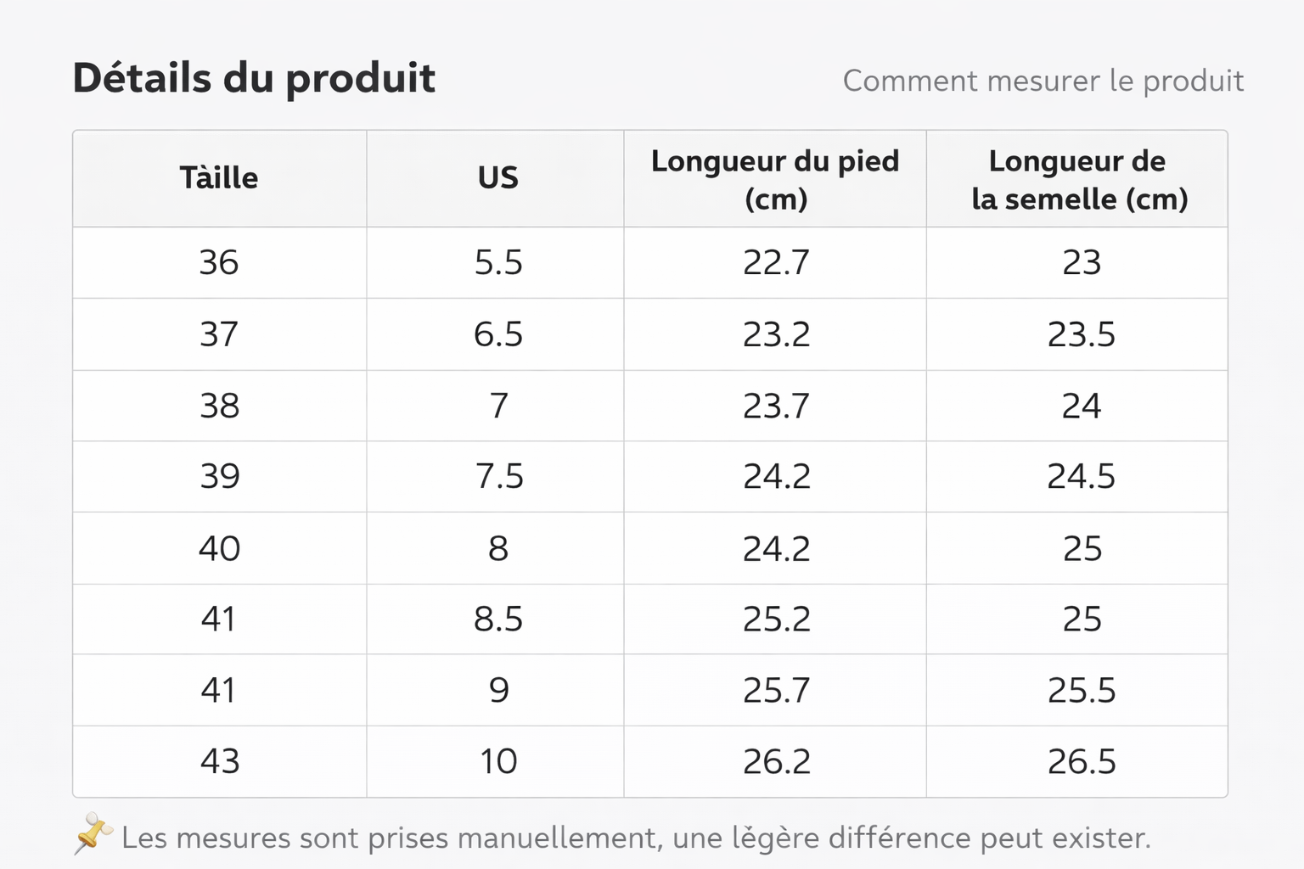
Task: Click the 'Longueur du pied (cm)' header
Action: 775,179
